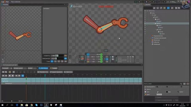
Task: Select the highlighted blue axes option
Action: point(107,59)
